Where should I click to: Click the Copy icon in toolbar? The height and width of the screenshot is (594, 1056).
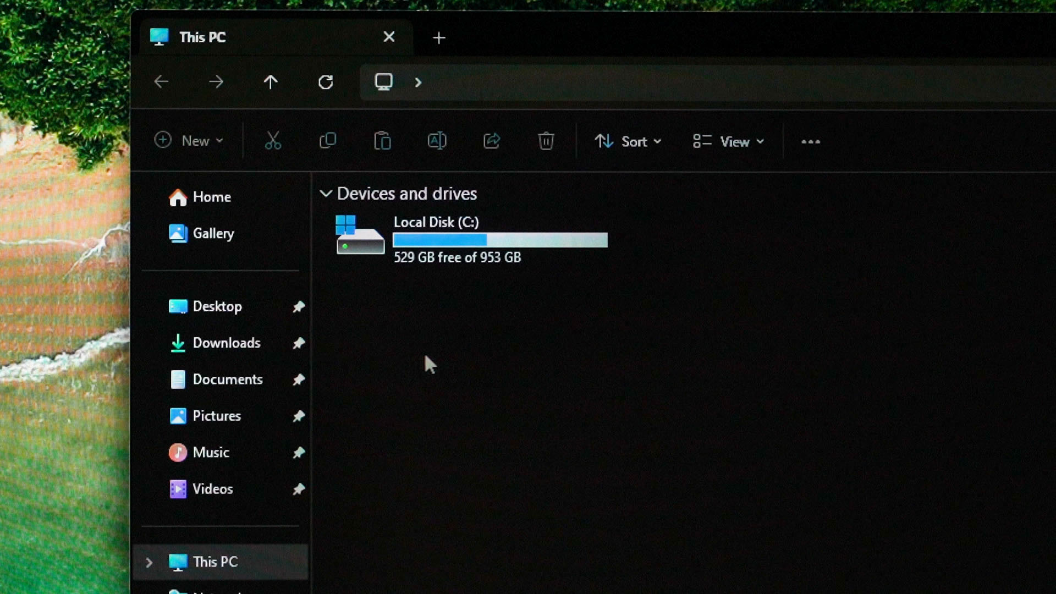tap(328, 141)
